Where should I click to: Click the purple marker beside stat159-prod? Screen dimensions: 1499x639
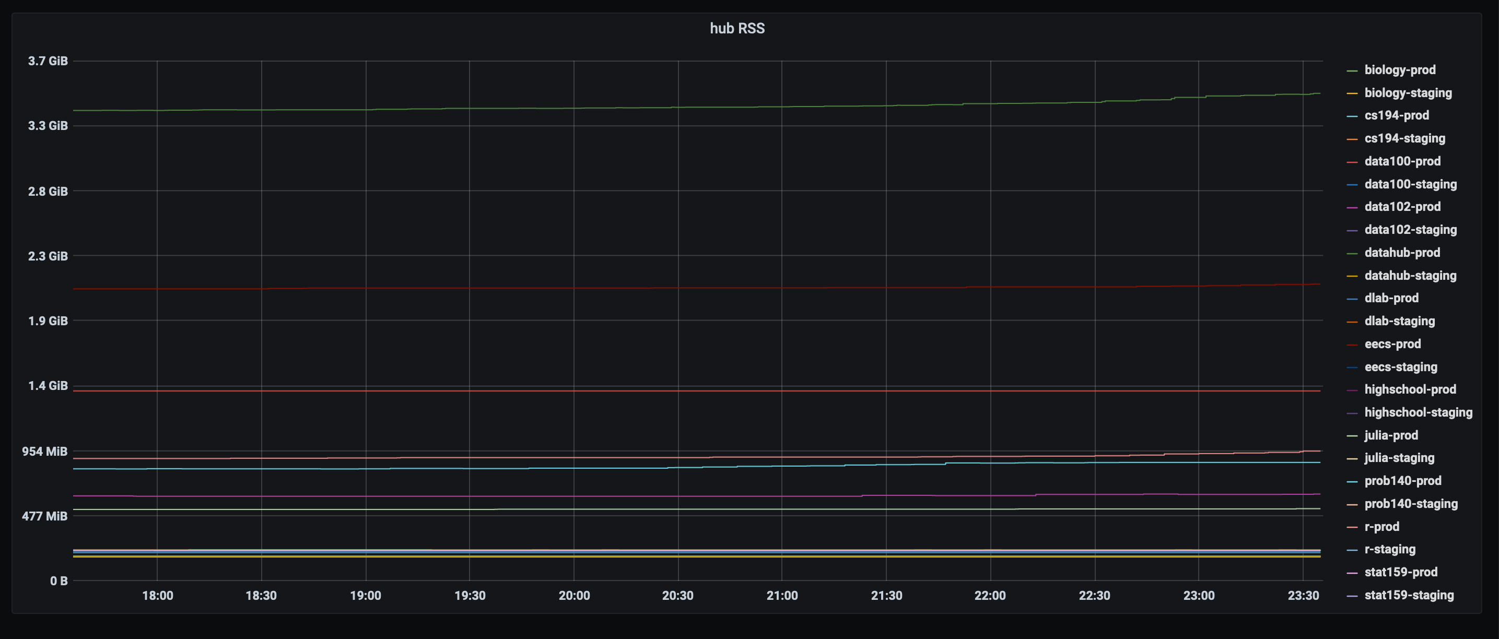1353,572
